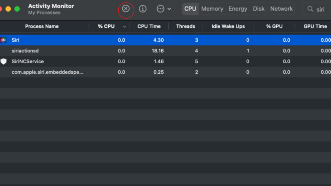This screenshot has height=186, width=331.
Task: Click the ellipsis More actions icon
Action: pos(160,9)
